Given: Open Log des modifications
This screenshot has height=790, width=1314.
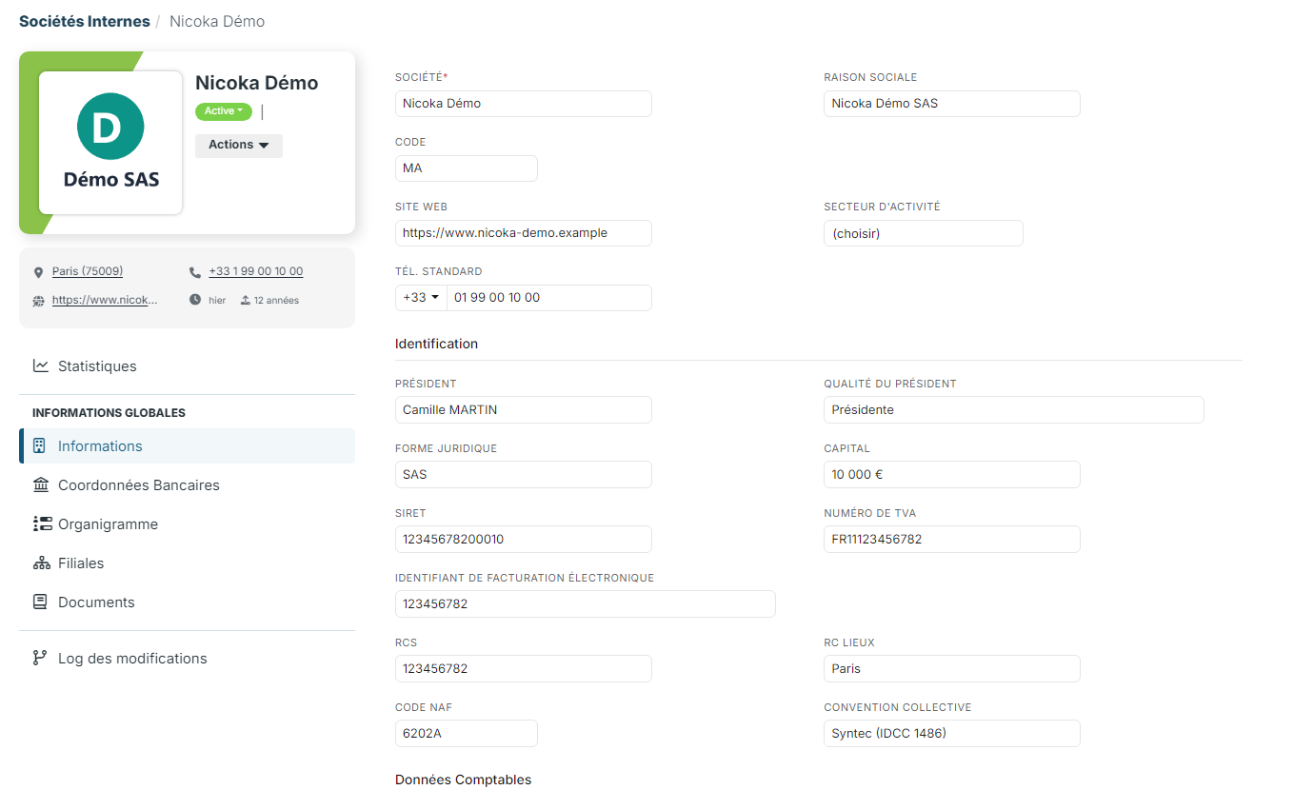Looking at the screenshot, I should (187, 658).
